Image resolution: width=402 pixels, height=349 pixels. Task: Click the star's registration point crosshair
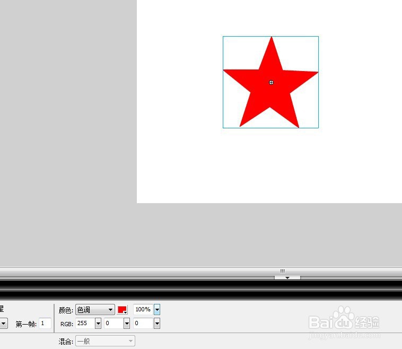271,82
